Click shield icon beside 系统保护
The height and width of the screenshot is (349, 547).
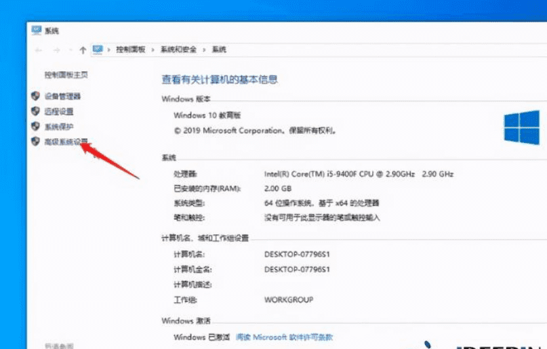point(35,126)
